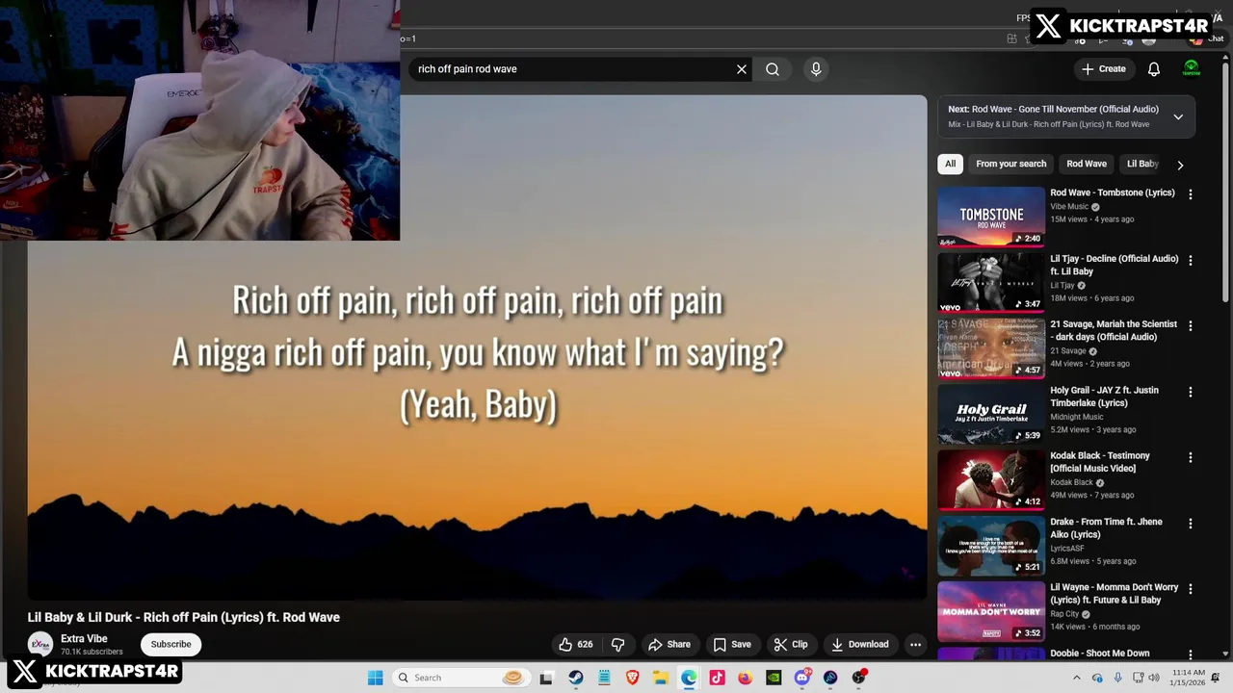Start voice search with microphone icon
The width and height of the screenshot is (1233, 693).
pyautogui.click(x=816, y=69)
